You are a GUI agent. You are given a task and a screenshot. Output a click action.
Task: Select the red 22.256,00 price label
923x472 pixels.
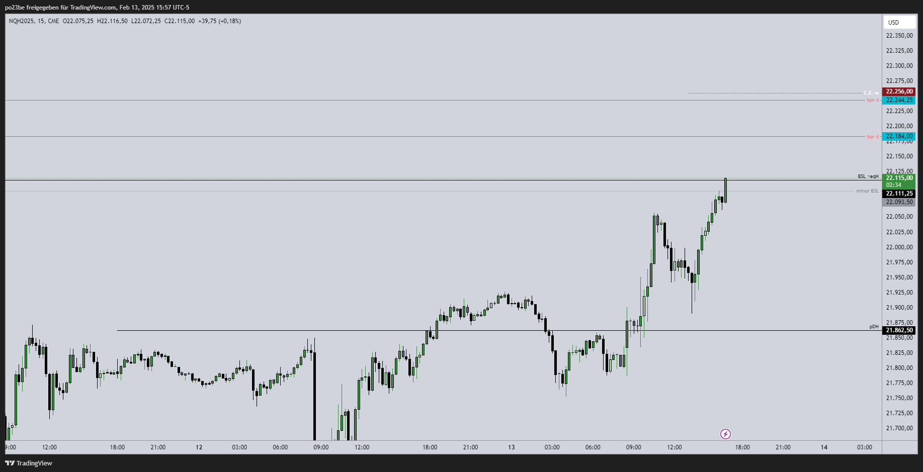coord(899,91)
